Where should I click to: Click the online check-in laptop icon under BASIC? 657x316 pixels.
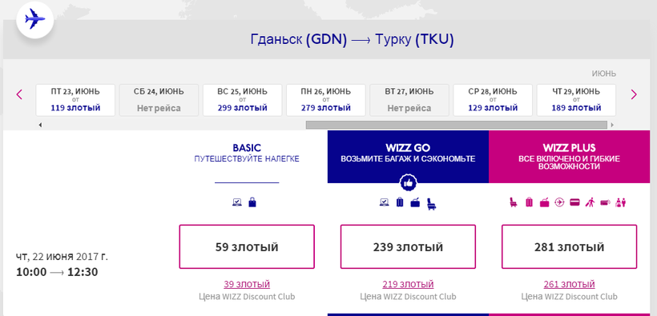tap(237, 202)
